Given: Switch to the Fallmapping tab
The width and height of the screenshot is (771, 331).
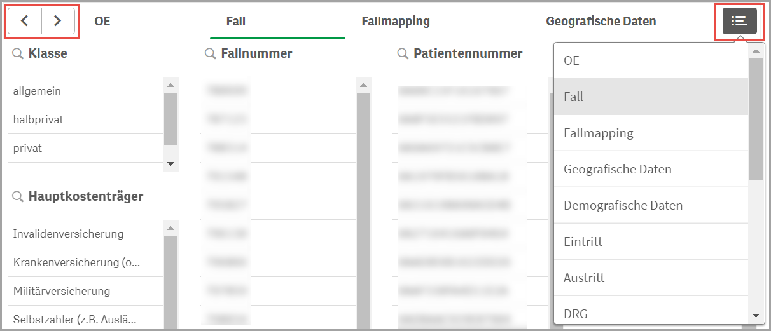Looking at the screenshot, I should point(396,21).
